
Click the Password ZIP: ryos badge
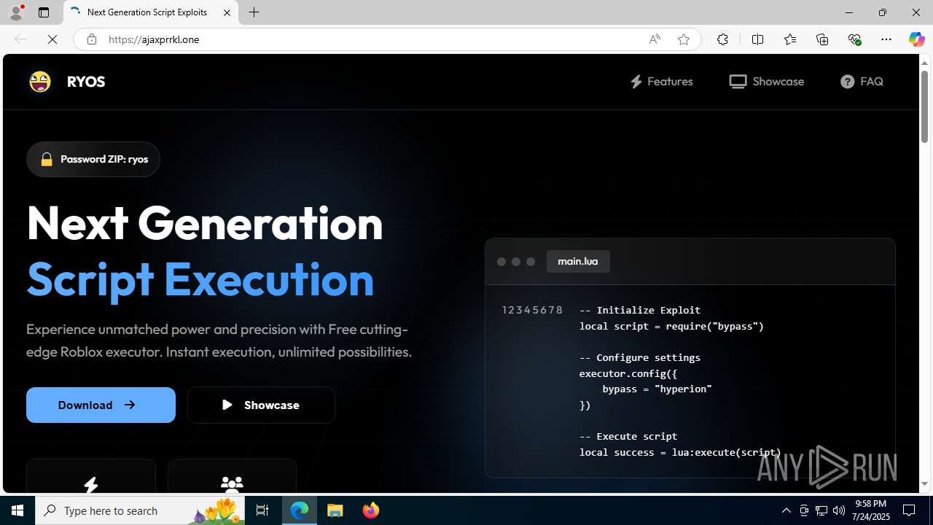[x=93, y=159]
